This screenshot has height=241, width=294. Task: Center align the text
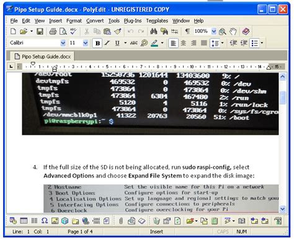coord(184,43)
